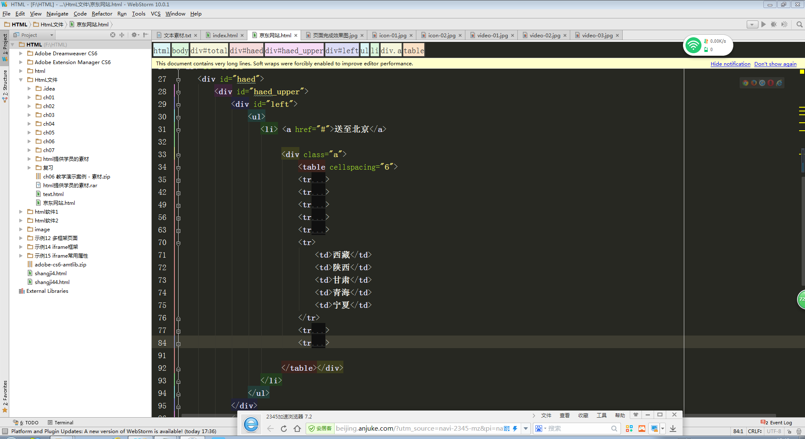Click the table breadcrumb
Screen dimensions: 805x439
(413, 51)
